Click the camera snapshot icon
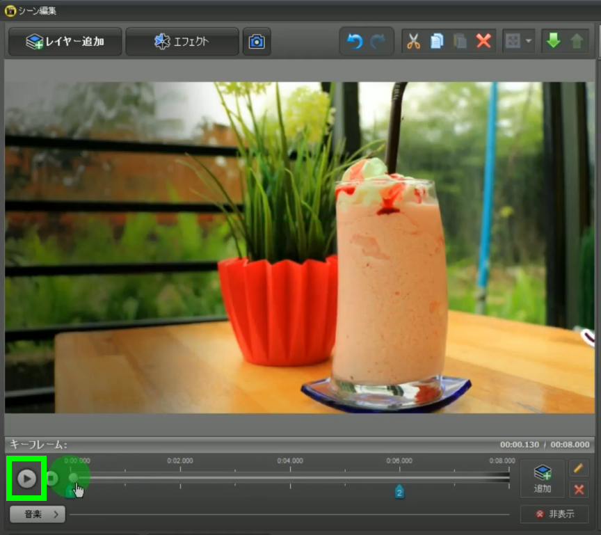 (x=257, y=42)
